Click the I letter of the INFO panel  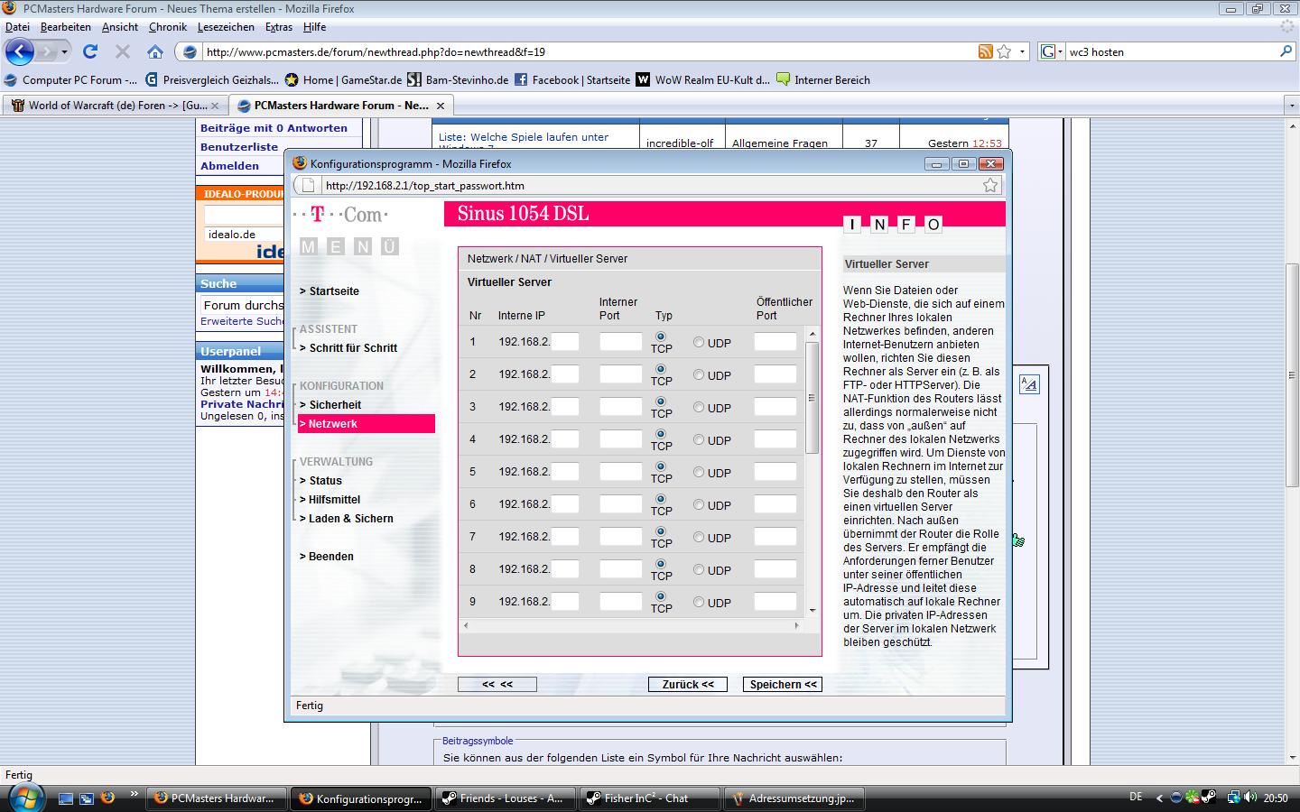tap(852, 225)
